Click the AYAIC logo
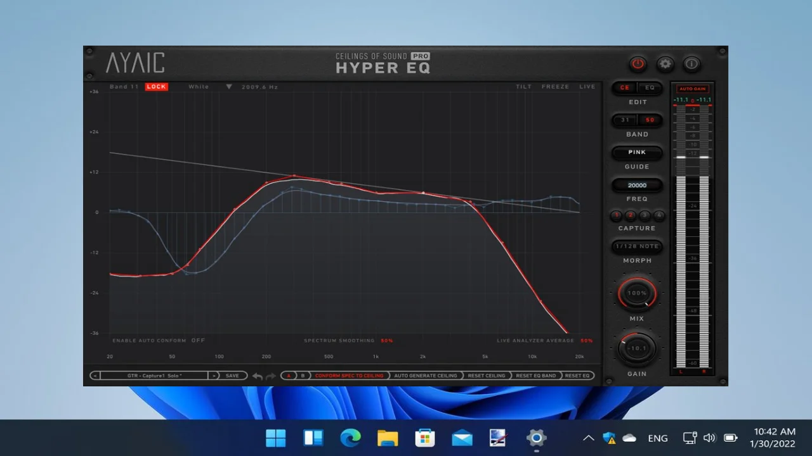Viewport: 812px width, 456px height. (135, 63)
